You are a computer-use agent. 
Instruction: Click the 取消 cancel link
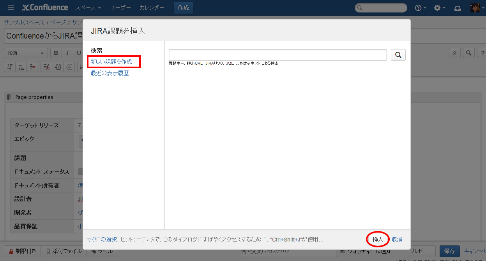[x=397, y=239]
